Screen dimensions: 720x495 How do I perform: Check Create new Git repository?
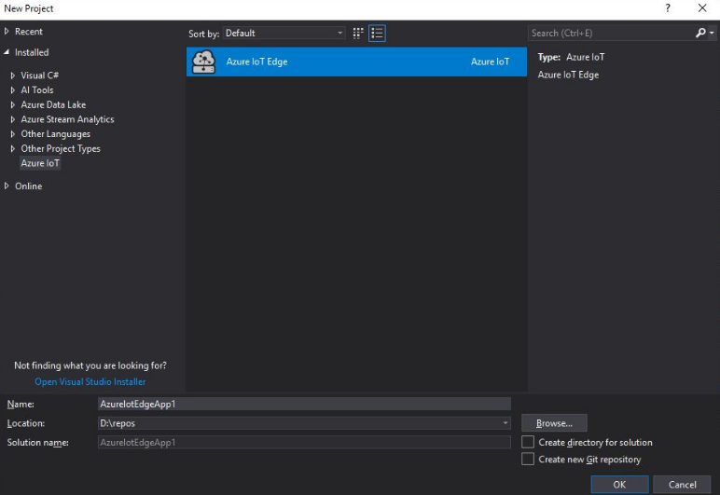tap(528, 459)
